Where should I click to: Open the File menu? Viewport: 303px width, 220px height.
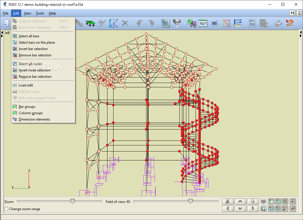pyautogui.click(x=6, y=13)
